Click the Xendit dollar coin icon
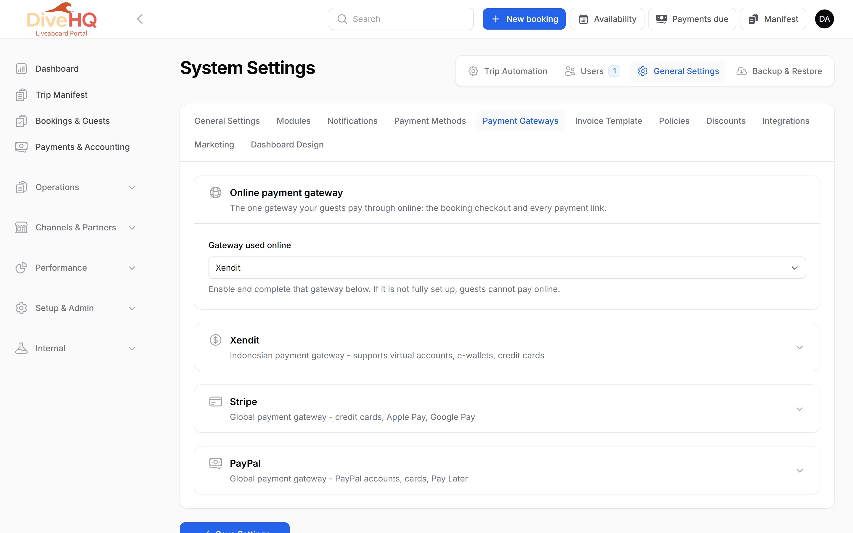Viewport: 853px width, 533px height. [215, 340]
